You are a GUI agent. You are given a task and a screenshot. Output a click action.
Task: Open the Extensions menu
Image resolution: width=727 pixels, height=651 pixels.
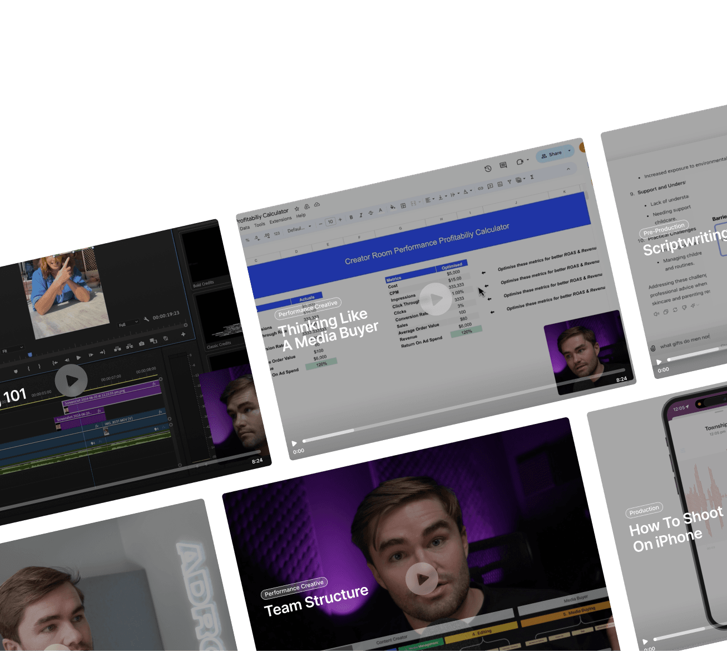coord(280,220)
